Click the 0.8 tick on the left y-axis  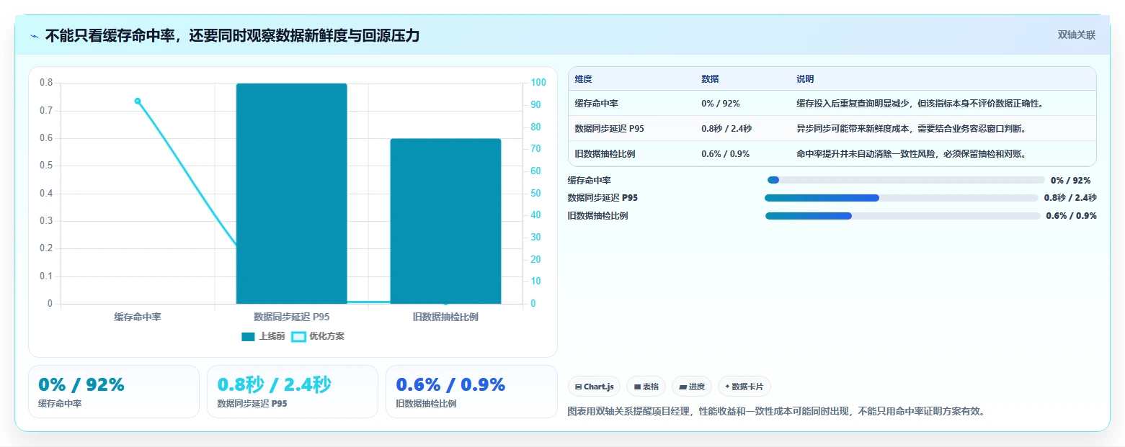tap(46, 83)
